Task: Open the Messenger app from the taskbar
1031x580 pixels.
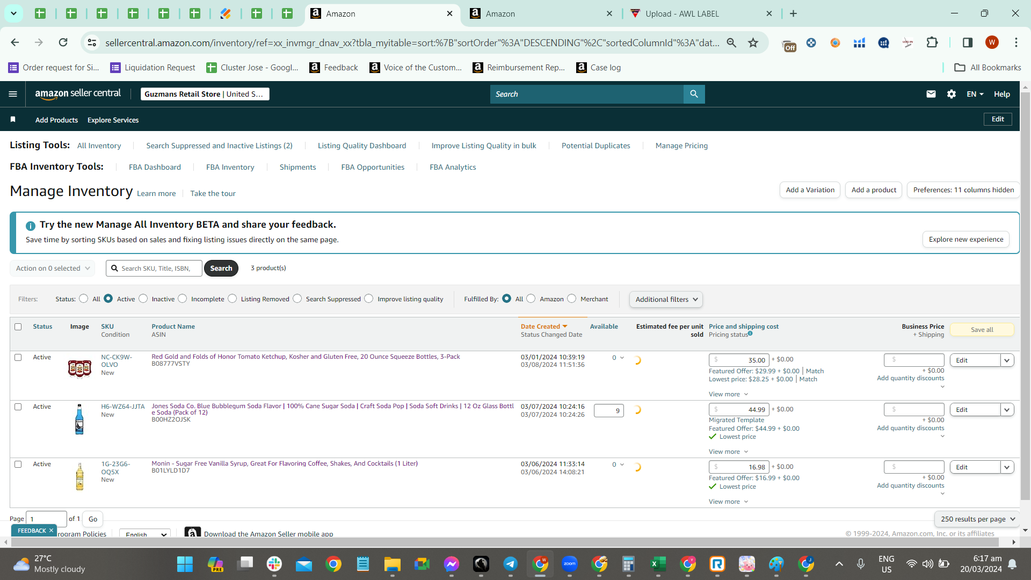Action: pyautogui.click(x=451, y=564)
